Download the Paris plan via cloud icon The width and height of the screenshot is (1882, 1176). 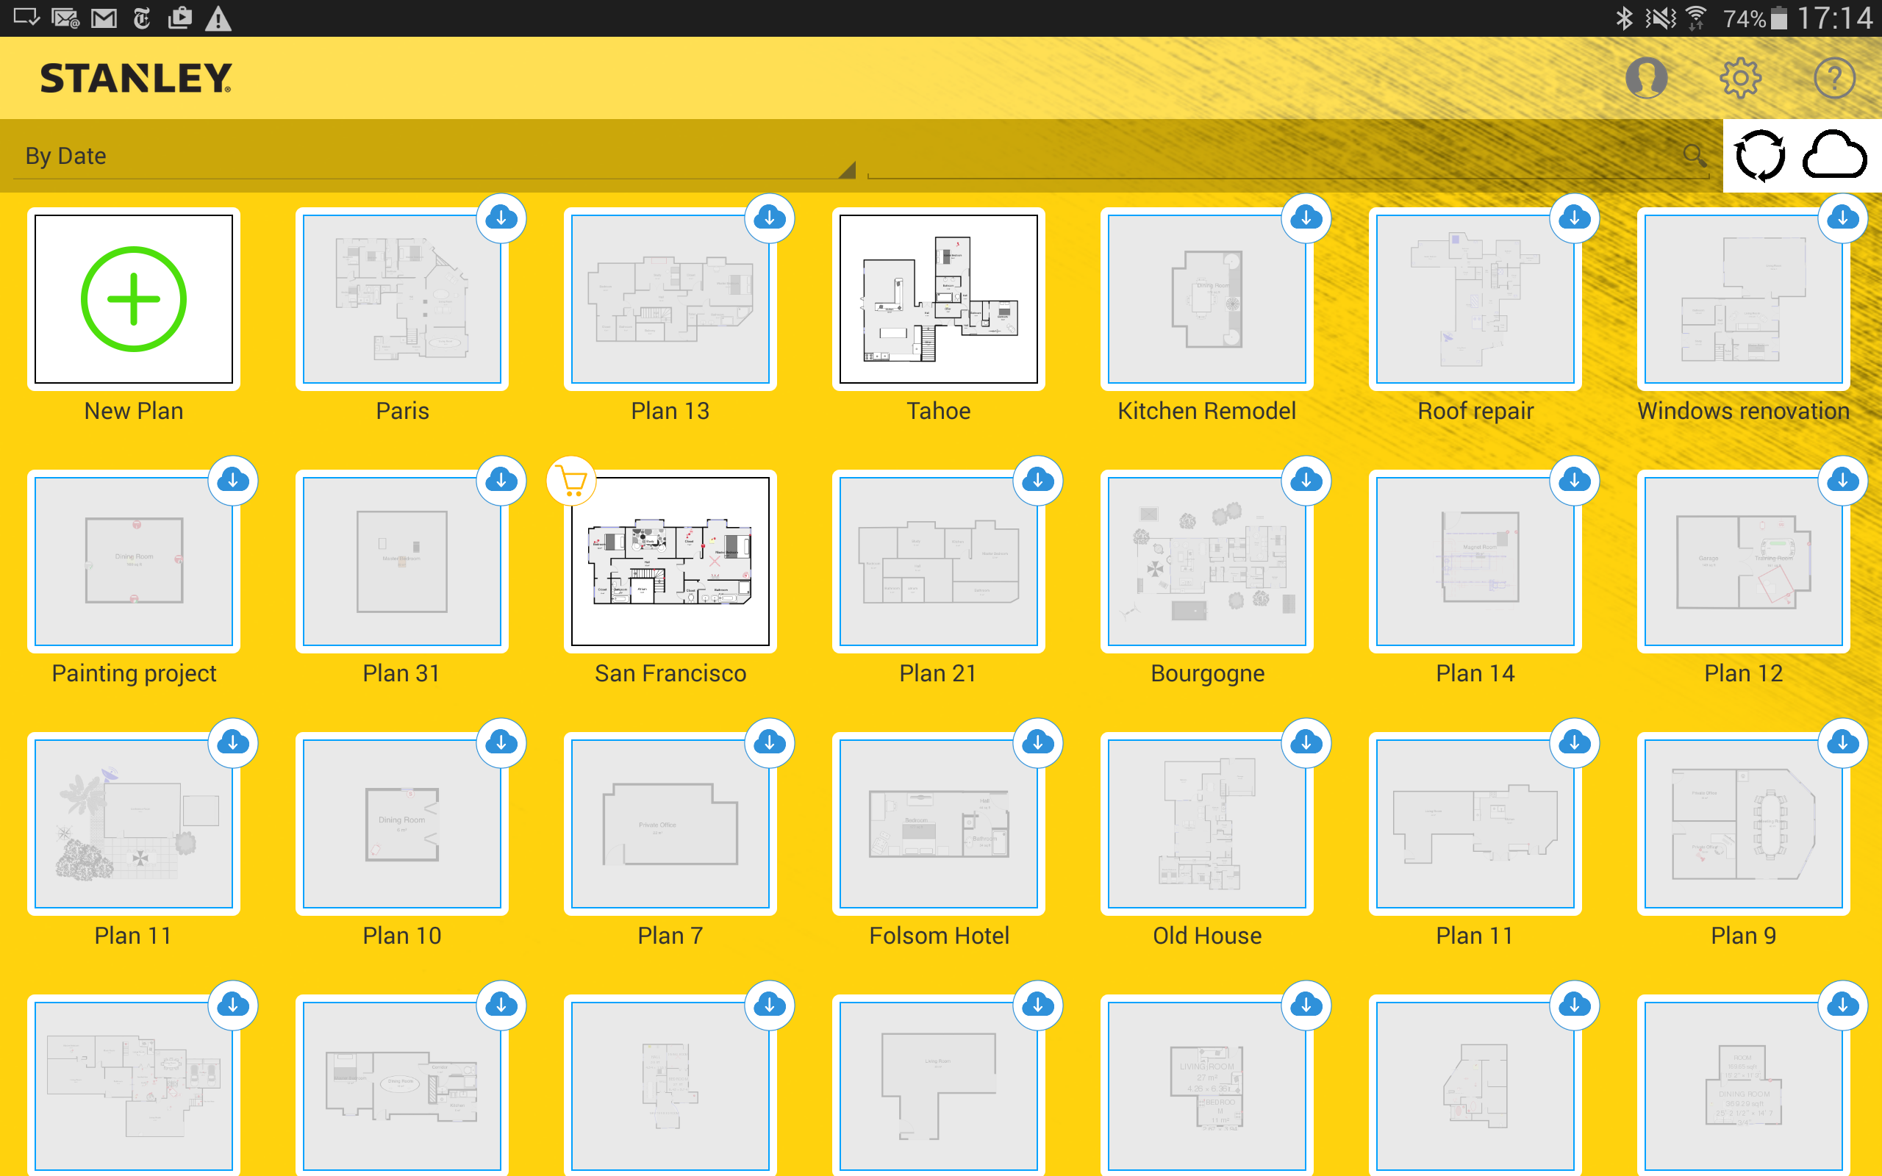501,218
